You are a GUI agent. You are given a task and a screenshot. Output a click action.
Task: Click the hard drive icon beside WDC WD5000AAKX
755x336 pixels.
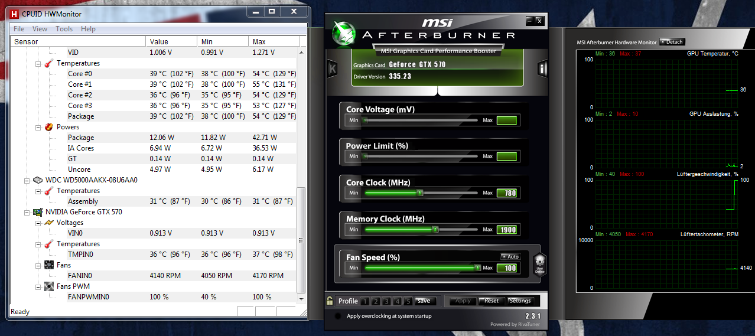point(38,180)
